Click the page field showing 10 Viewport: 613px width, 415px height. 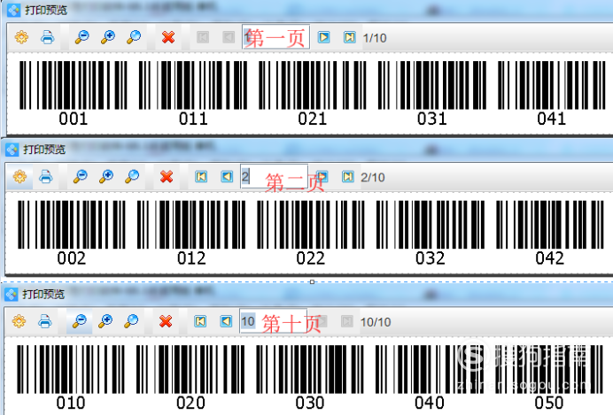pyautogui.click(x=273, y=321)
